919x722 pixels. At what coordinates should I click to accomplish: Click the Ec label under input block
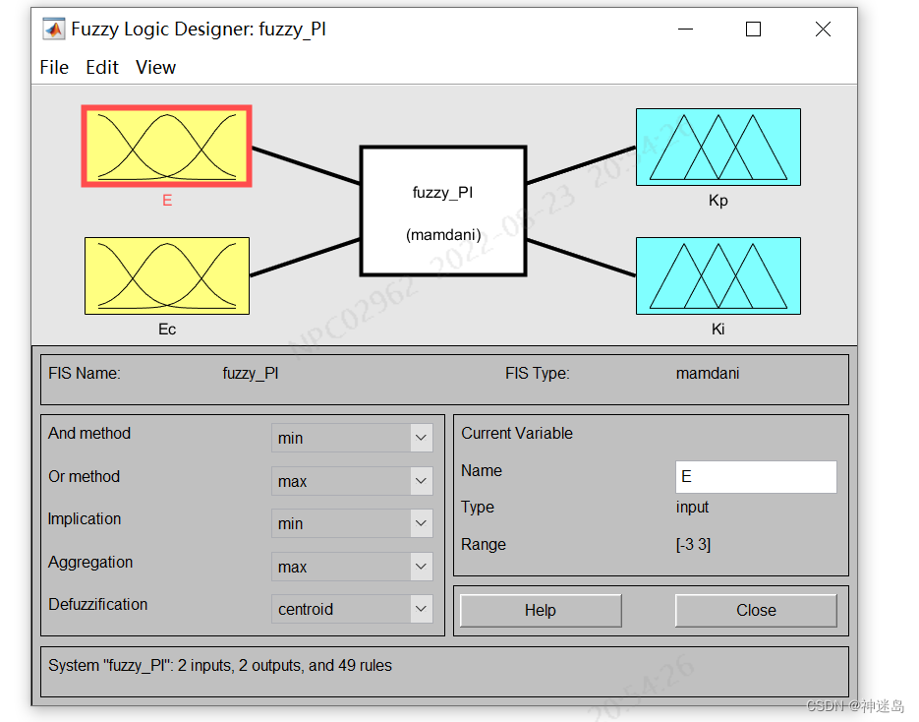point(167,330)
